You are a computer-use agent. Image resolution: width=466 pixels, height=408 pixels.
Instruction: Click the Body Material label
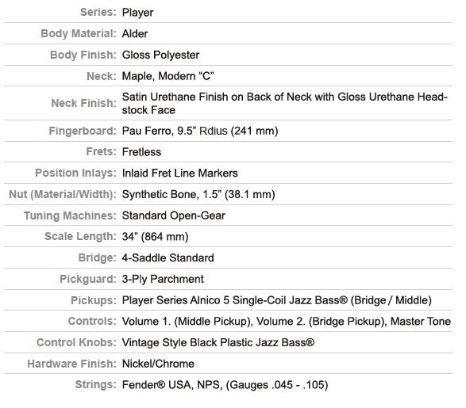pyautogui.click(x=79, y=33)
